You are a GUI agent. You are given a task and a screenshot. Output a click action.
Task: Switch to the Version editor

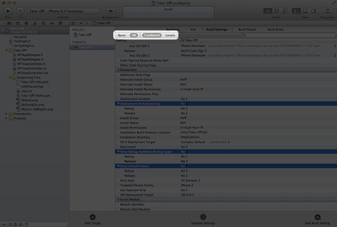(x=285, y=11)
